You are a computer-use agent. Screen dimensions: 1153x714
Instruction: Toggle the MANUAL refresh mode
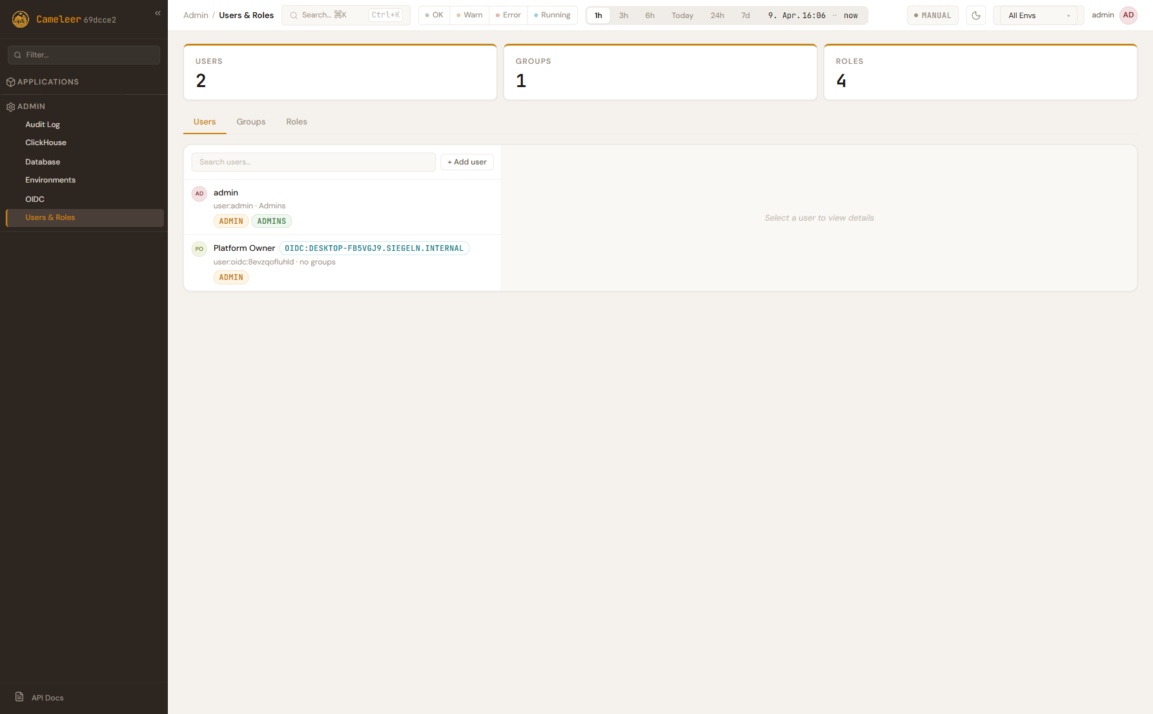pos(932,15)
